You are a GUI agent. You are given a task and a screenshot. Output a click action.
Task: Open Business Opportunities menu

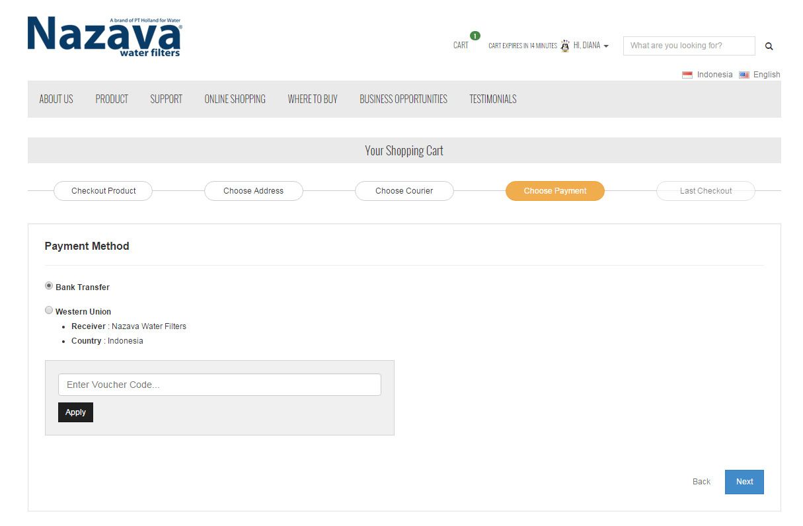(x=403, y=99)
